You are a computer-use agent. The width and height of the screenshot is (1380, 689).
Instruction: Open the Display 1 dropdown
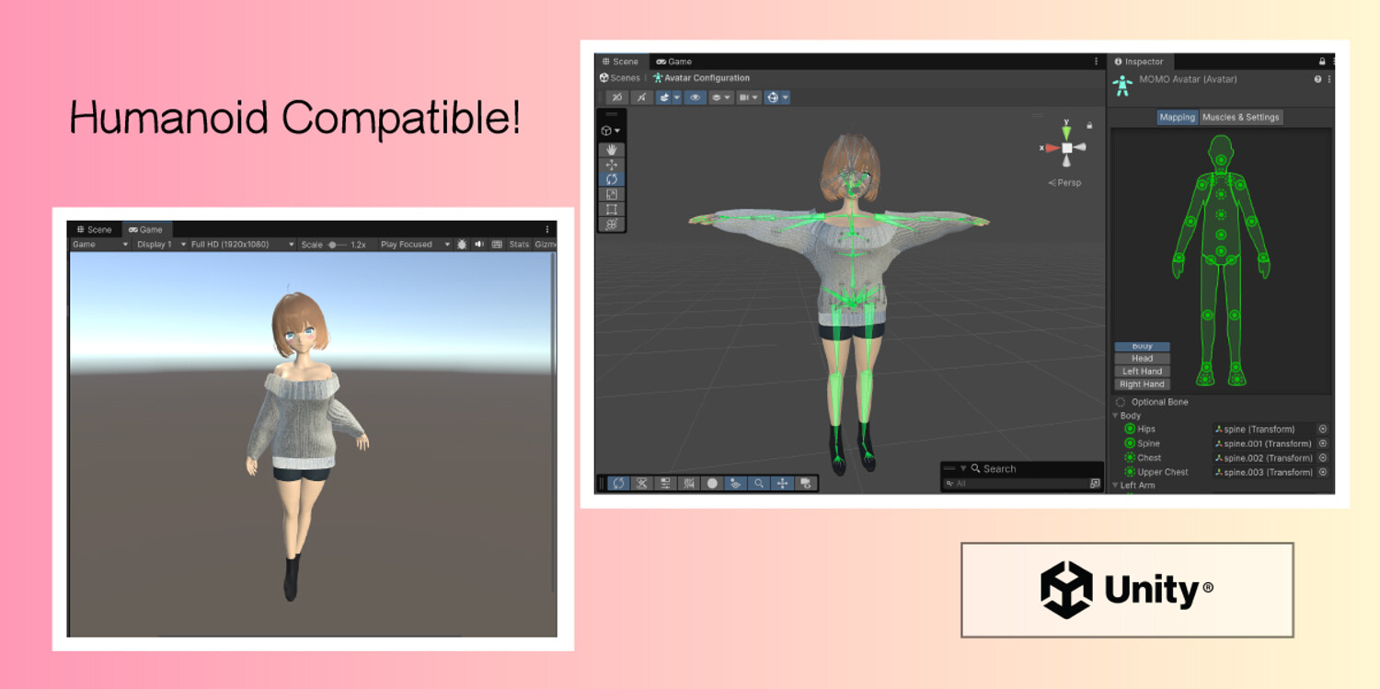160,245
